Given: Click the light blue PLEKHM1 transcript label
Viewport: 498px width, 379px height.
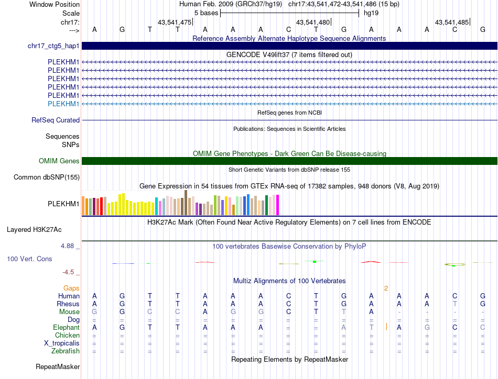Looking at the screenshot, I should (63, 104).
